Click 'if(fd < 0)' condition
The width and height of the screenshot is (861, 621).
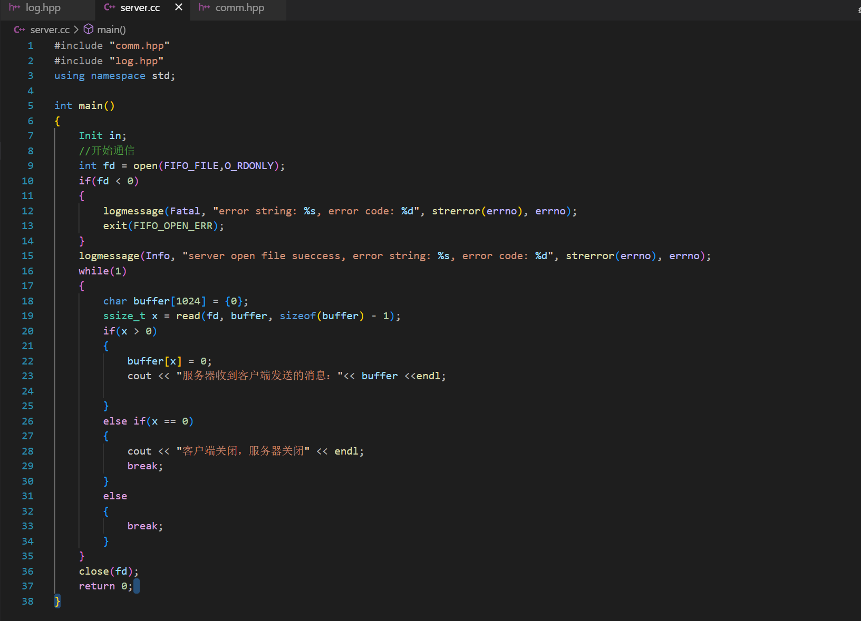pyautogui.click(x=109, y=181)
